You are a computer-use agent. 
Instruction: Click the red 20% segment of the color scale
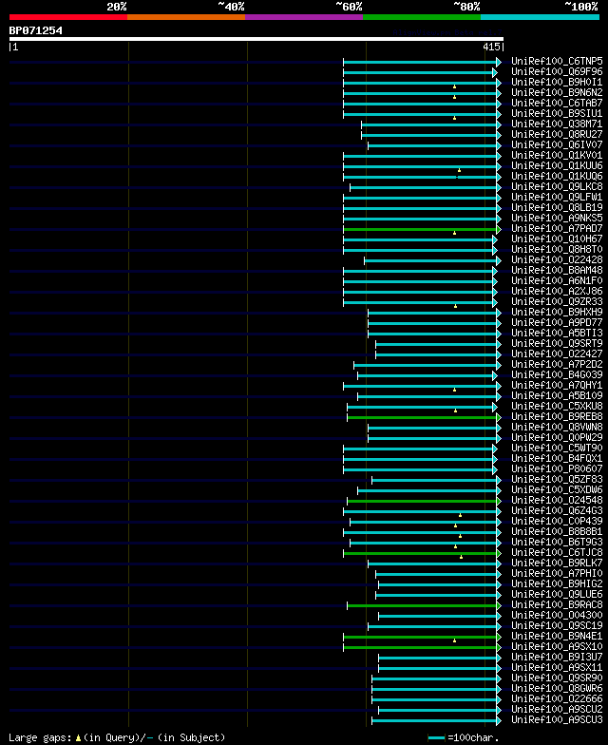coord(68,17)
